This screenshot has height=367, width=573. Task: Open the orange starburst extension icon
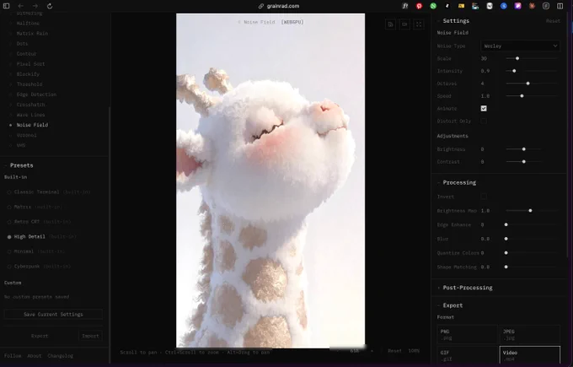(x=532, y=6)
